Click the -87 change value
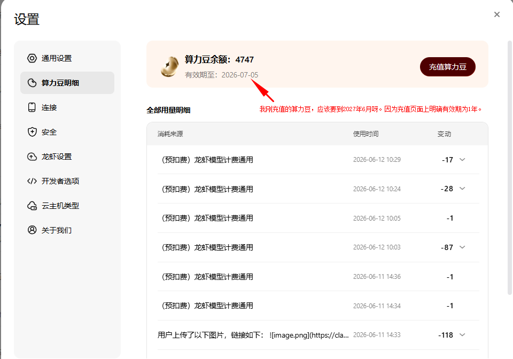This screenshot has width=513, height=359. click(x=447, y=247)
